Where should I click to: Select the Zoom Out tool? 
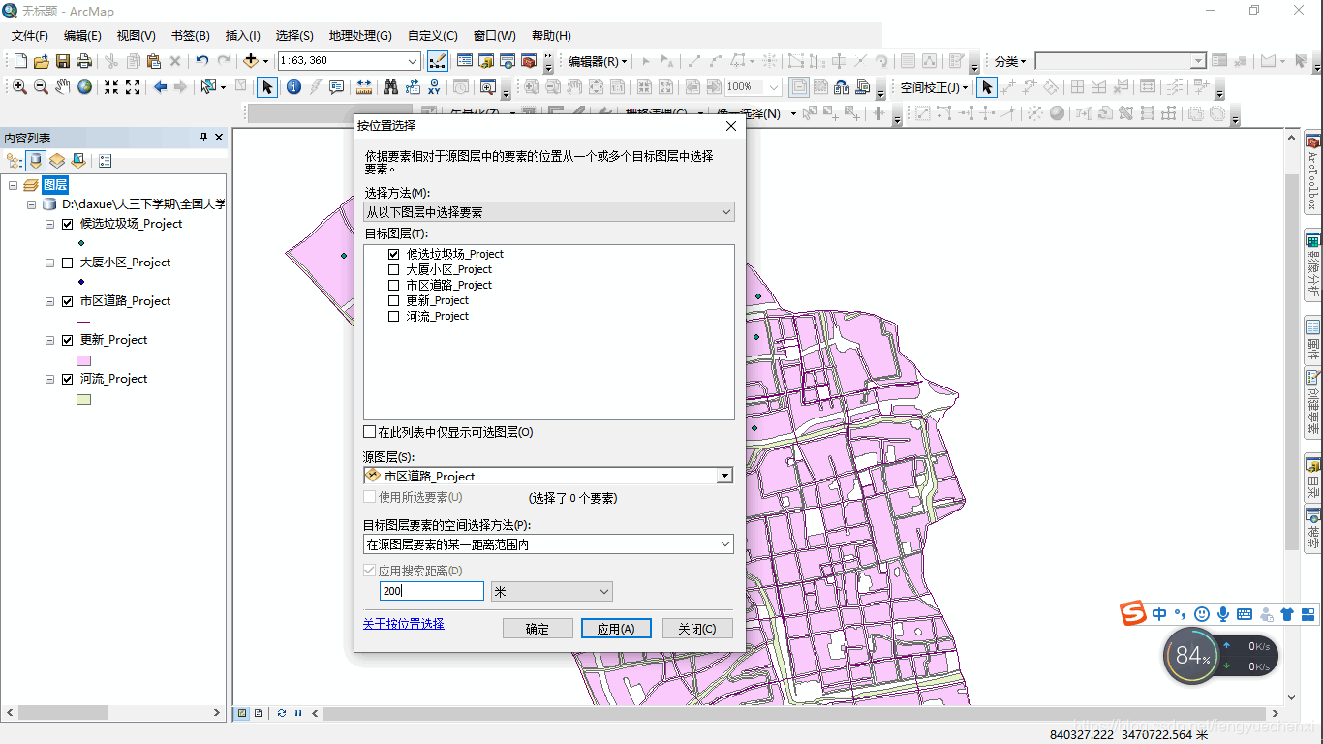point(41,87)
